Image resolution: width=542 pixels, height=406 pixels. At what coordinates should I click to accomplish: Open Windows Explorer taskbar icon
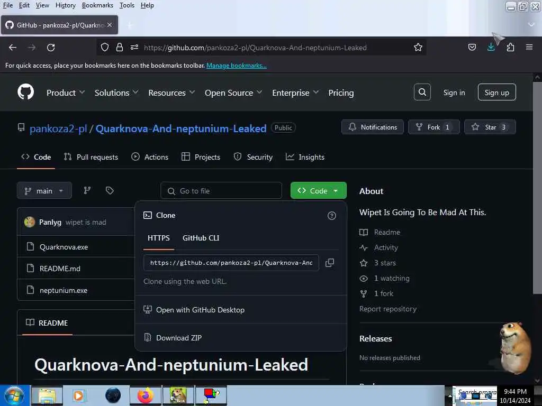(x=47, y=395)
